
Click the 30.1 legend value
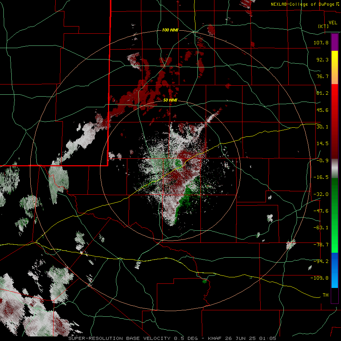(322, 127)
